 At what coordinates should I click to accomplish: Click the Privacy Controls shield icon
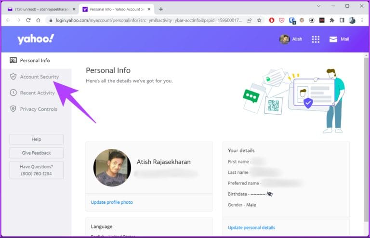tap(13, 109)
